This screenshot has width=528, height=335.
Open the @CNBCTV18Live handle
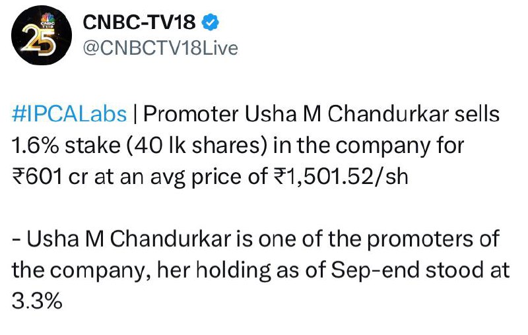tap(160, 47)
